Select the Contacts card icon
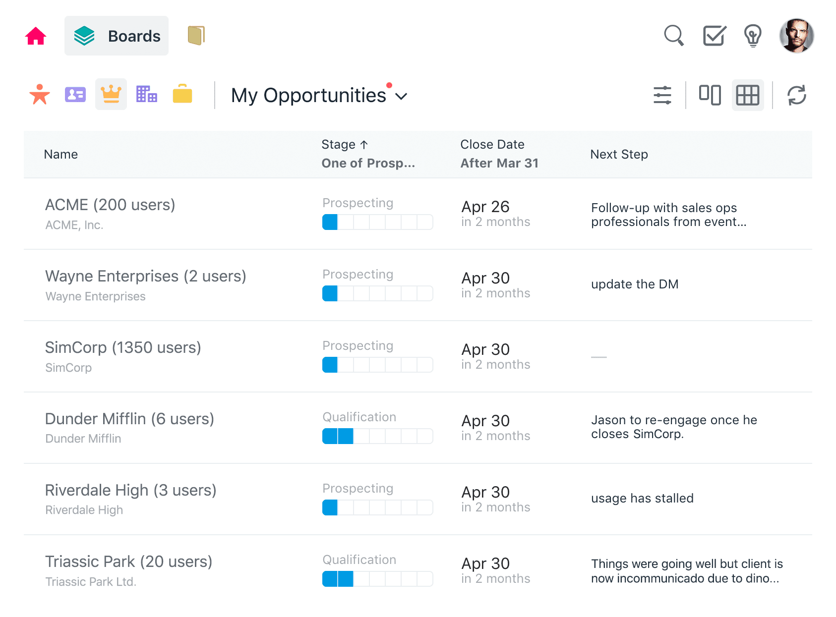 (x=75, y=94)
